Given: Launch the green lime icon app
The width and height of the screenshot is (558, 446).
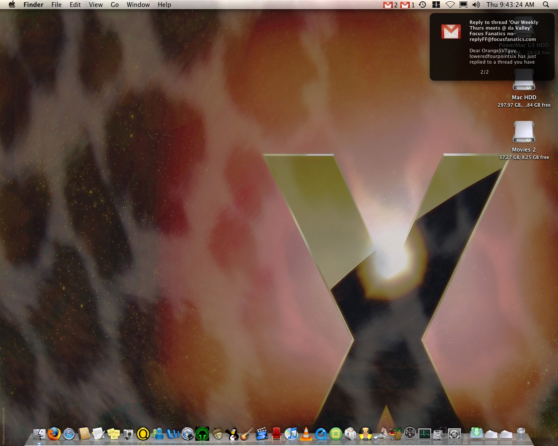Looking at the screenshot, I should pos(336,434).
